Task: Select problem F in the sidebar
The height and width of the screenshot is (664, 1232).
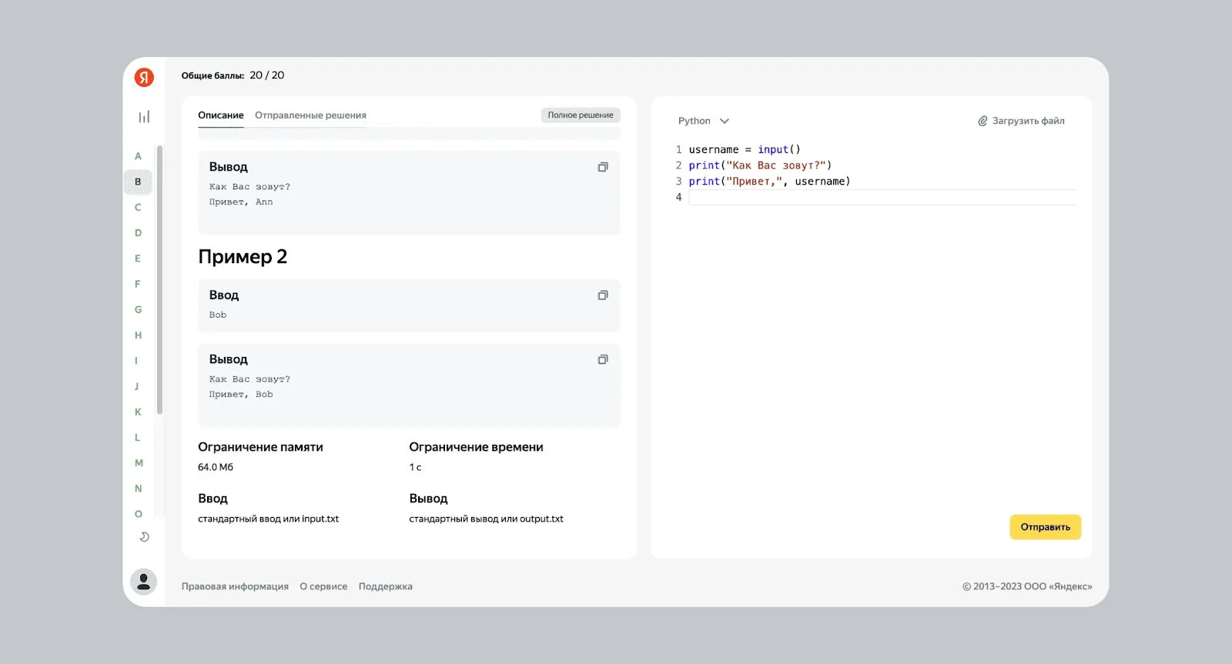Action: coord(139,284)
